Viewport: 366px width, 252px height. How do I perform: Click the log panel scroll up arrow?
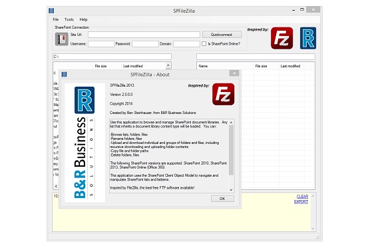pyautogui.click(x=313, y=196)
